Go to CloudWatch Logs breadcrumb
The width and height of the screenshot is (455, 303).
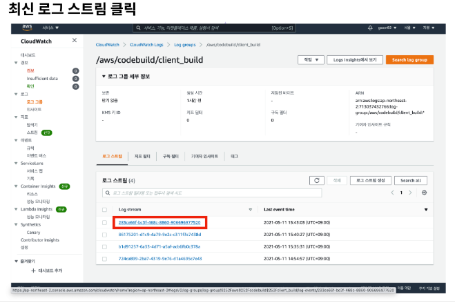tap(146, 45)
